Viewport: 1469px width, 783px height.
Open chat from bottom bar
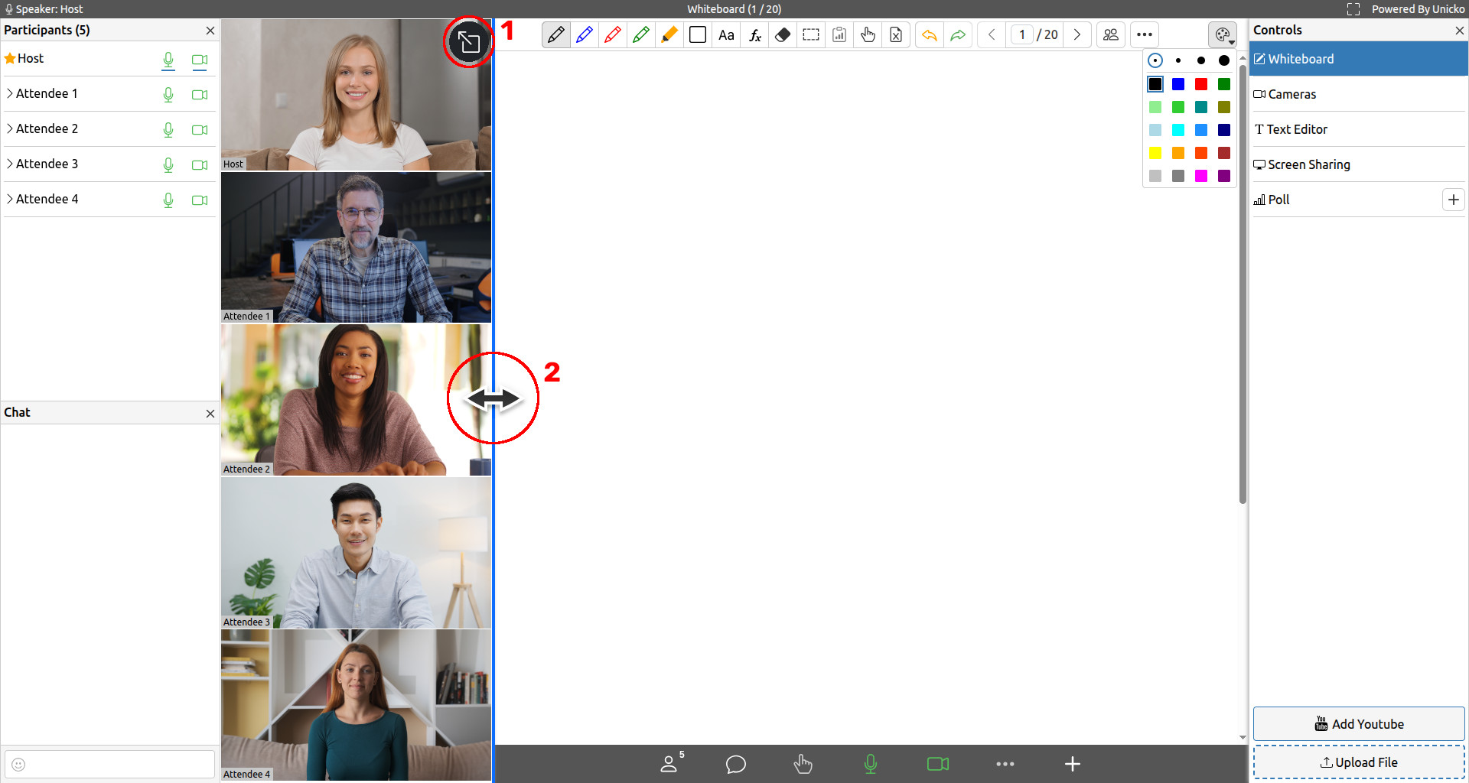click(x=736, y=764)
